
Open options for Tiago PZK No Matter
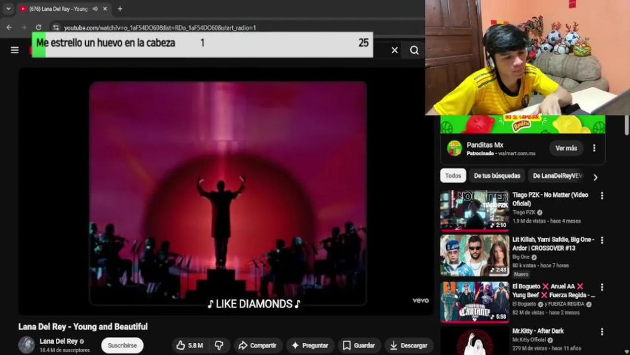click(x=601, y=196)
